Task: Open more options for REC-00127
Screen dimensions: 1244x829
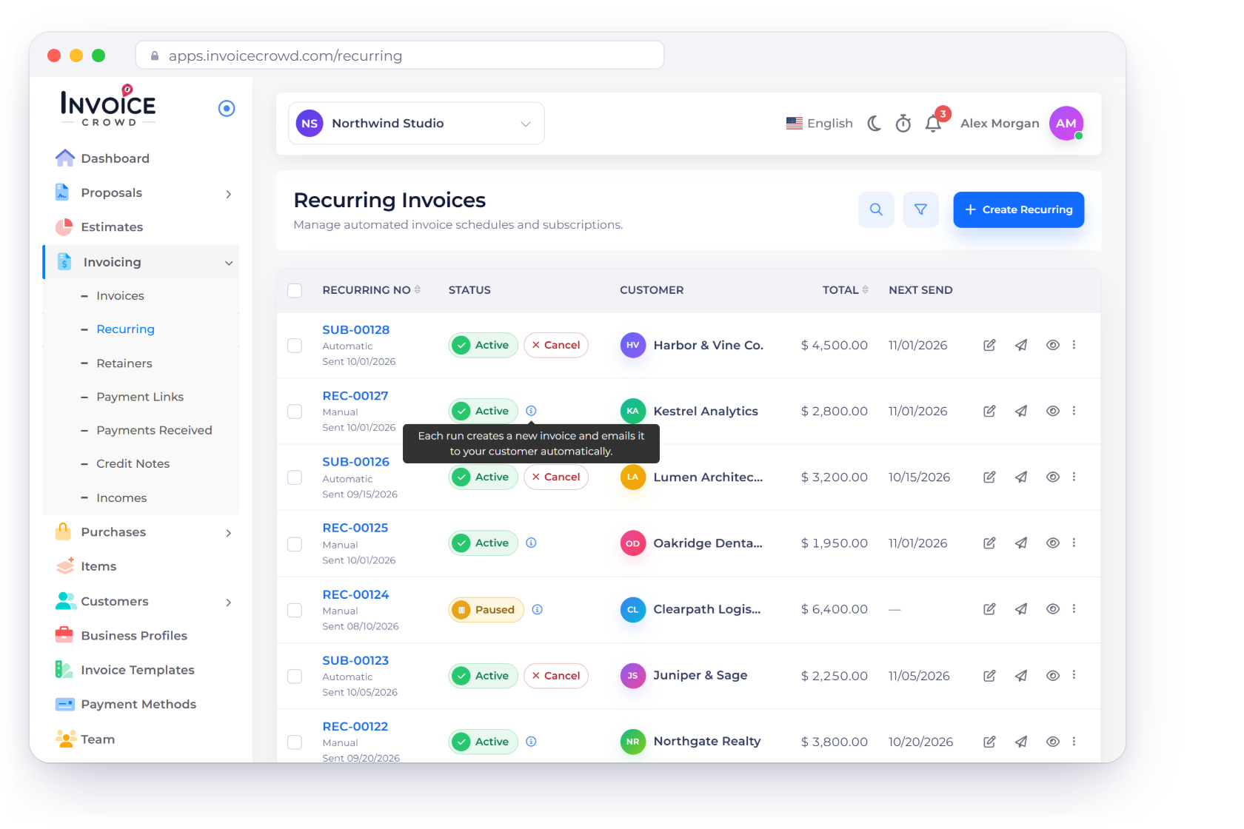Action: [1074, 411]
